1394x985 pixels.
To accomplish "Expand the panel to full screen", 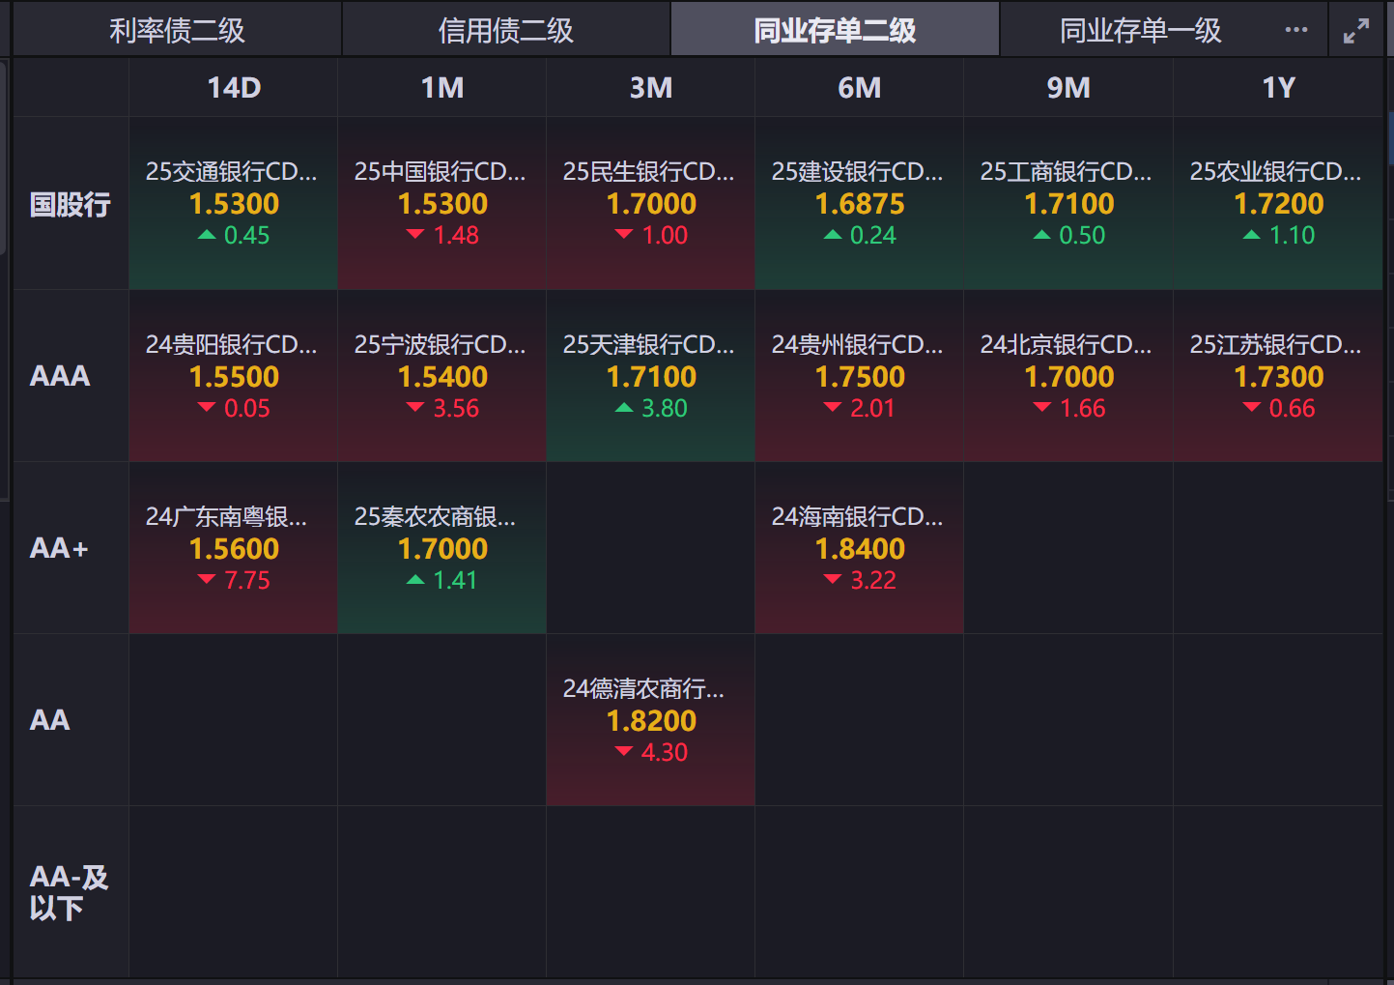I will (x=1356, y=31).
